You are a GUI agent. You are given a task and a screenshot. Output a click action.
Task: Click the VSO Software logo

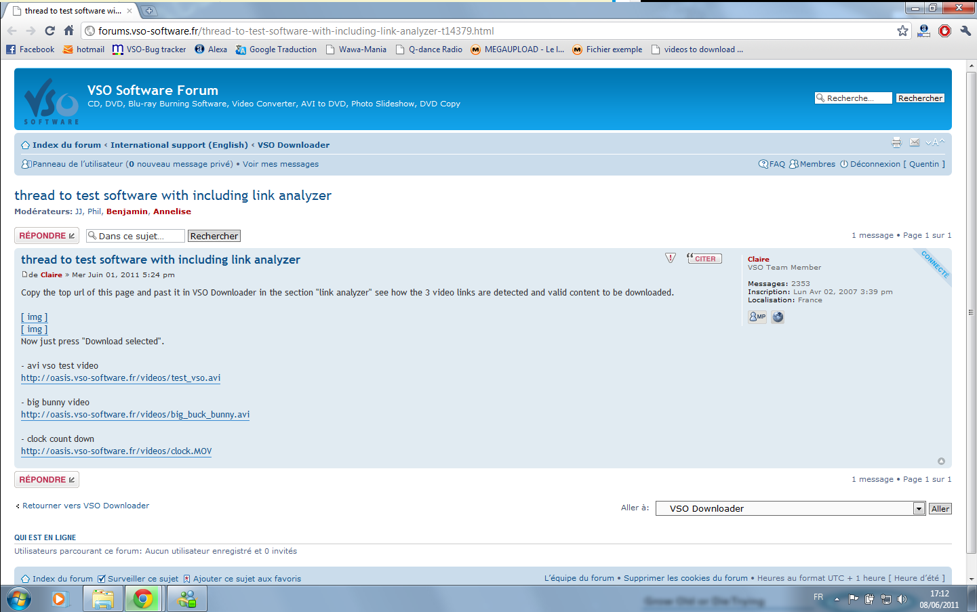coord(51,100)
